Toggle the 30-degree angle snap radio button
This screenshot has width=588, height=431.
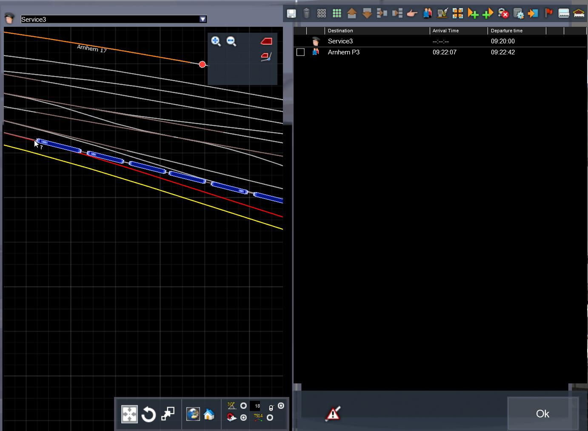point(243,406)
